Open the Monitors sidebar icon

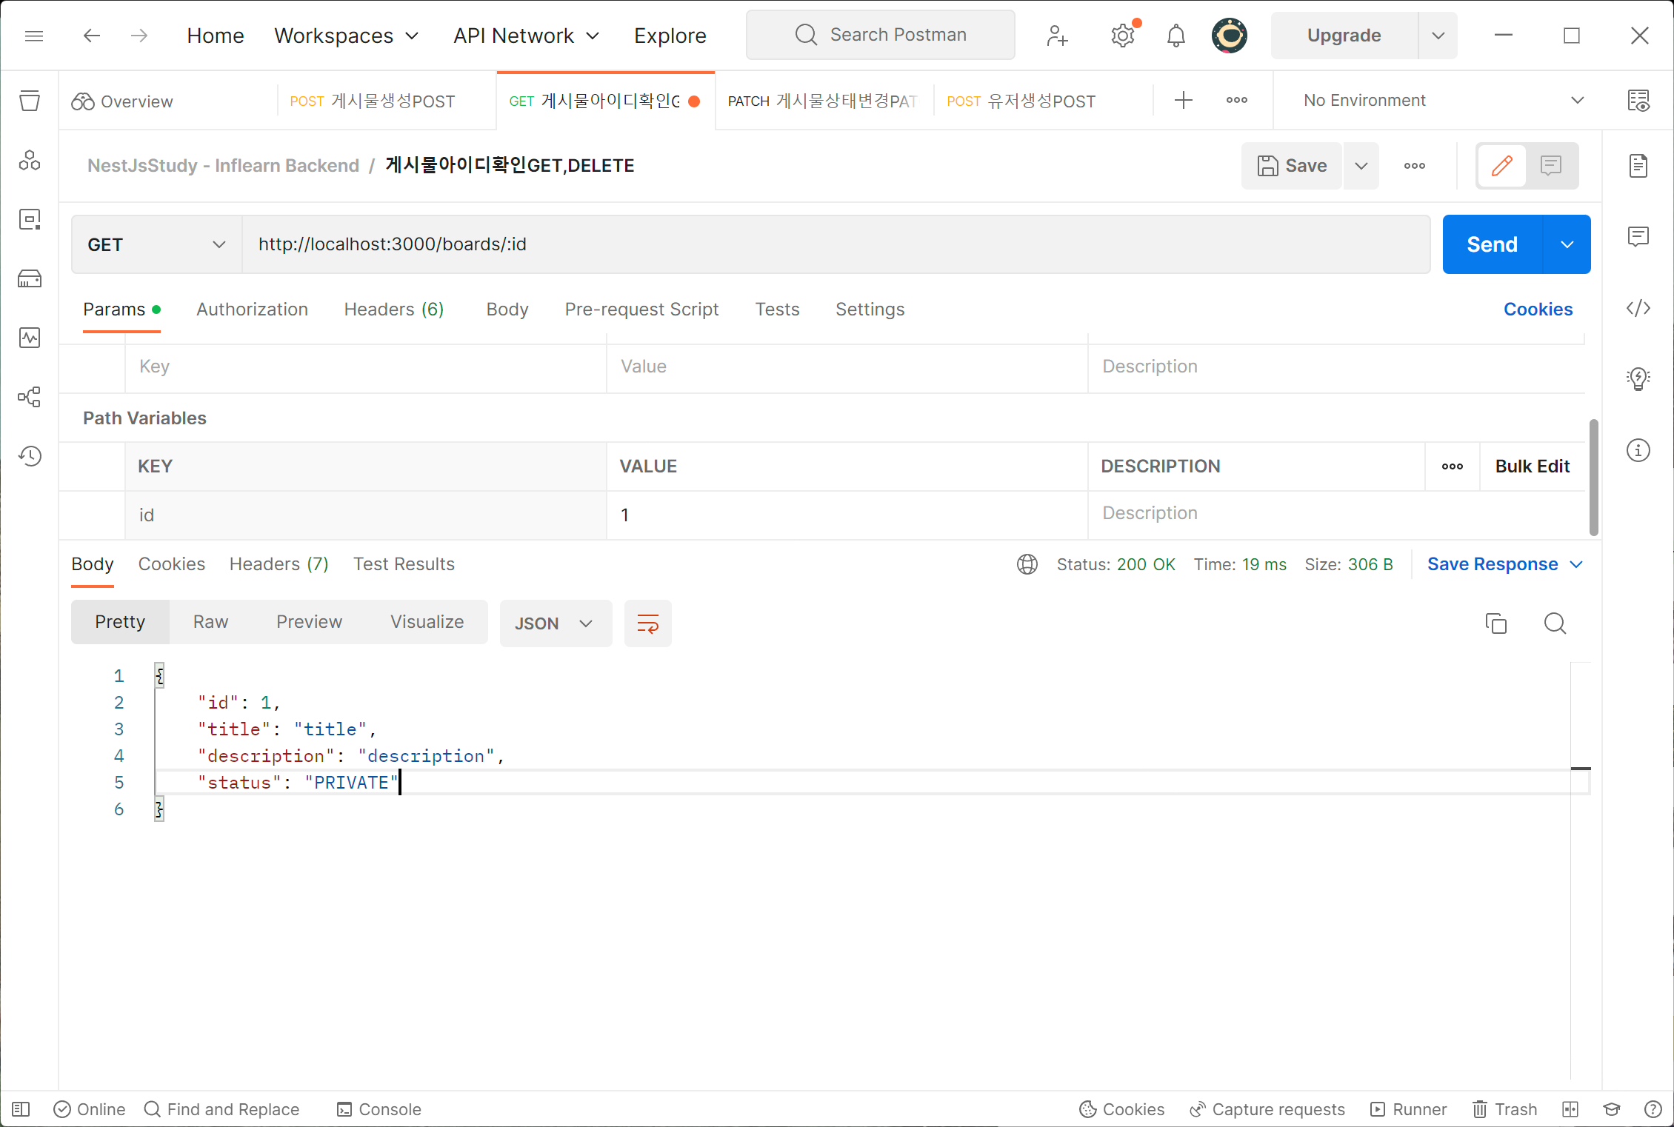pyautogui.click(x=30, y=338)
